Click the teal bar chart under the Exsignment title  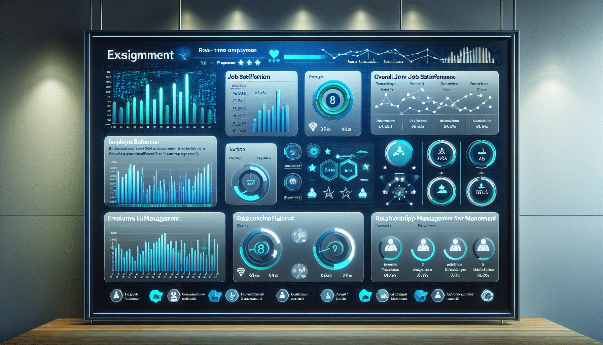pos(161,99)
